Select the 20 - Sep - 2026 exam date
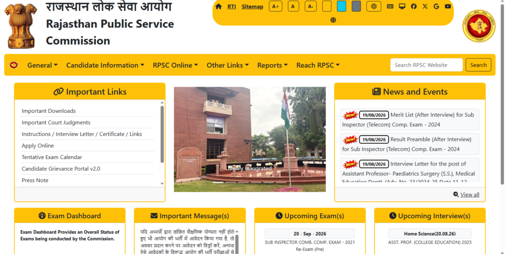Viewport: 505px width, 254px height. [x=310, y=233]
